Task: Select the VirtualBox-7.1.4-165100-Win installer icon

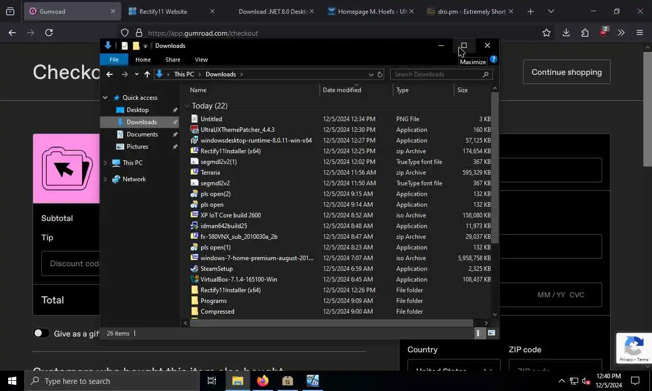Action: [x=194, y=280]
